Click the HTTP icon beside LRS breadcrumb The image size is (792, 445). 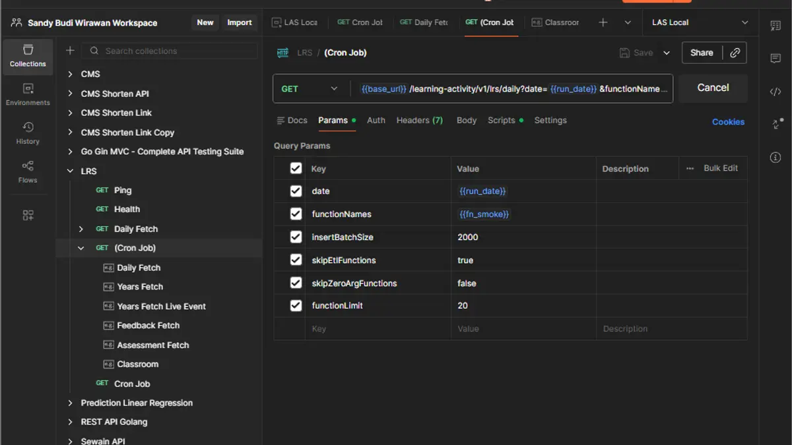point(283,53)
